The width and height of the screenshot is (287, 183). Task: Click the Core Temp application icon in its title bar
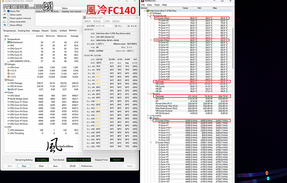pyautogui.click(x=85, y=18)
